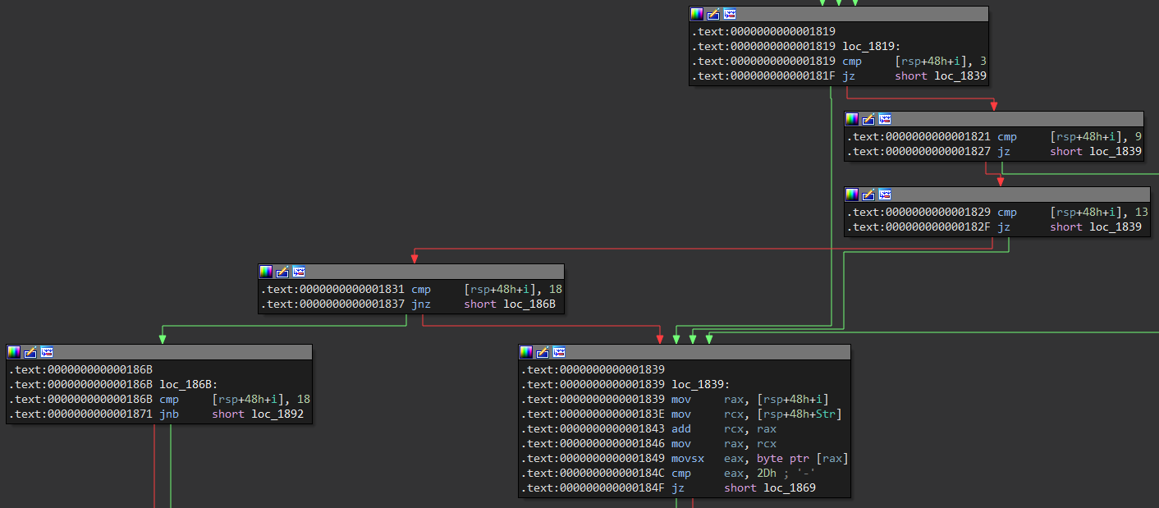This screenshot has height=508, width=1159.
Task: Click the 'loc_1839:' label text
Action: point(701,385)
